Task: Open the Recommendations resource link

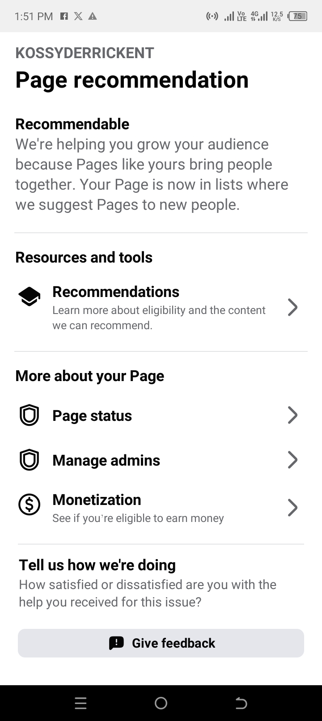Action: [x=116, y=292]
